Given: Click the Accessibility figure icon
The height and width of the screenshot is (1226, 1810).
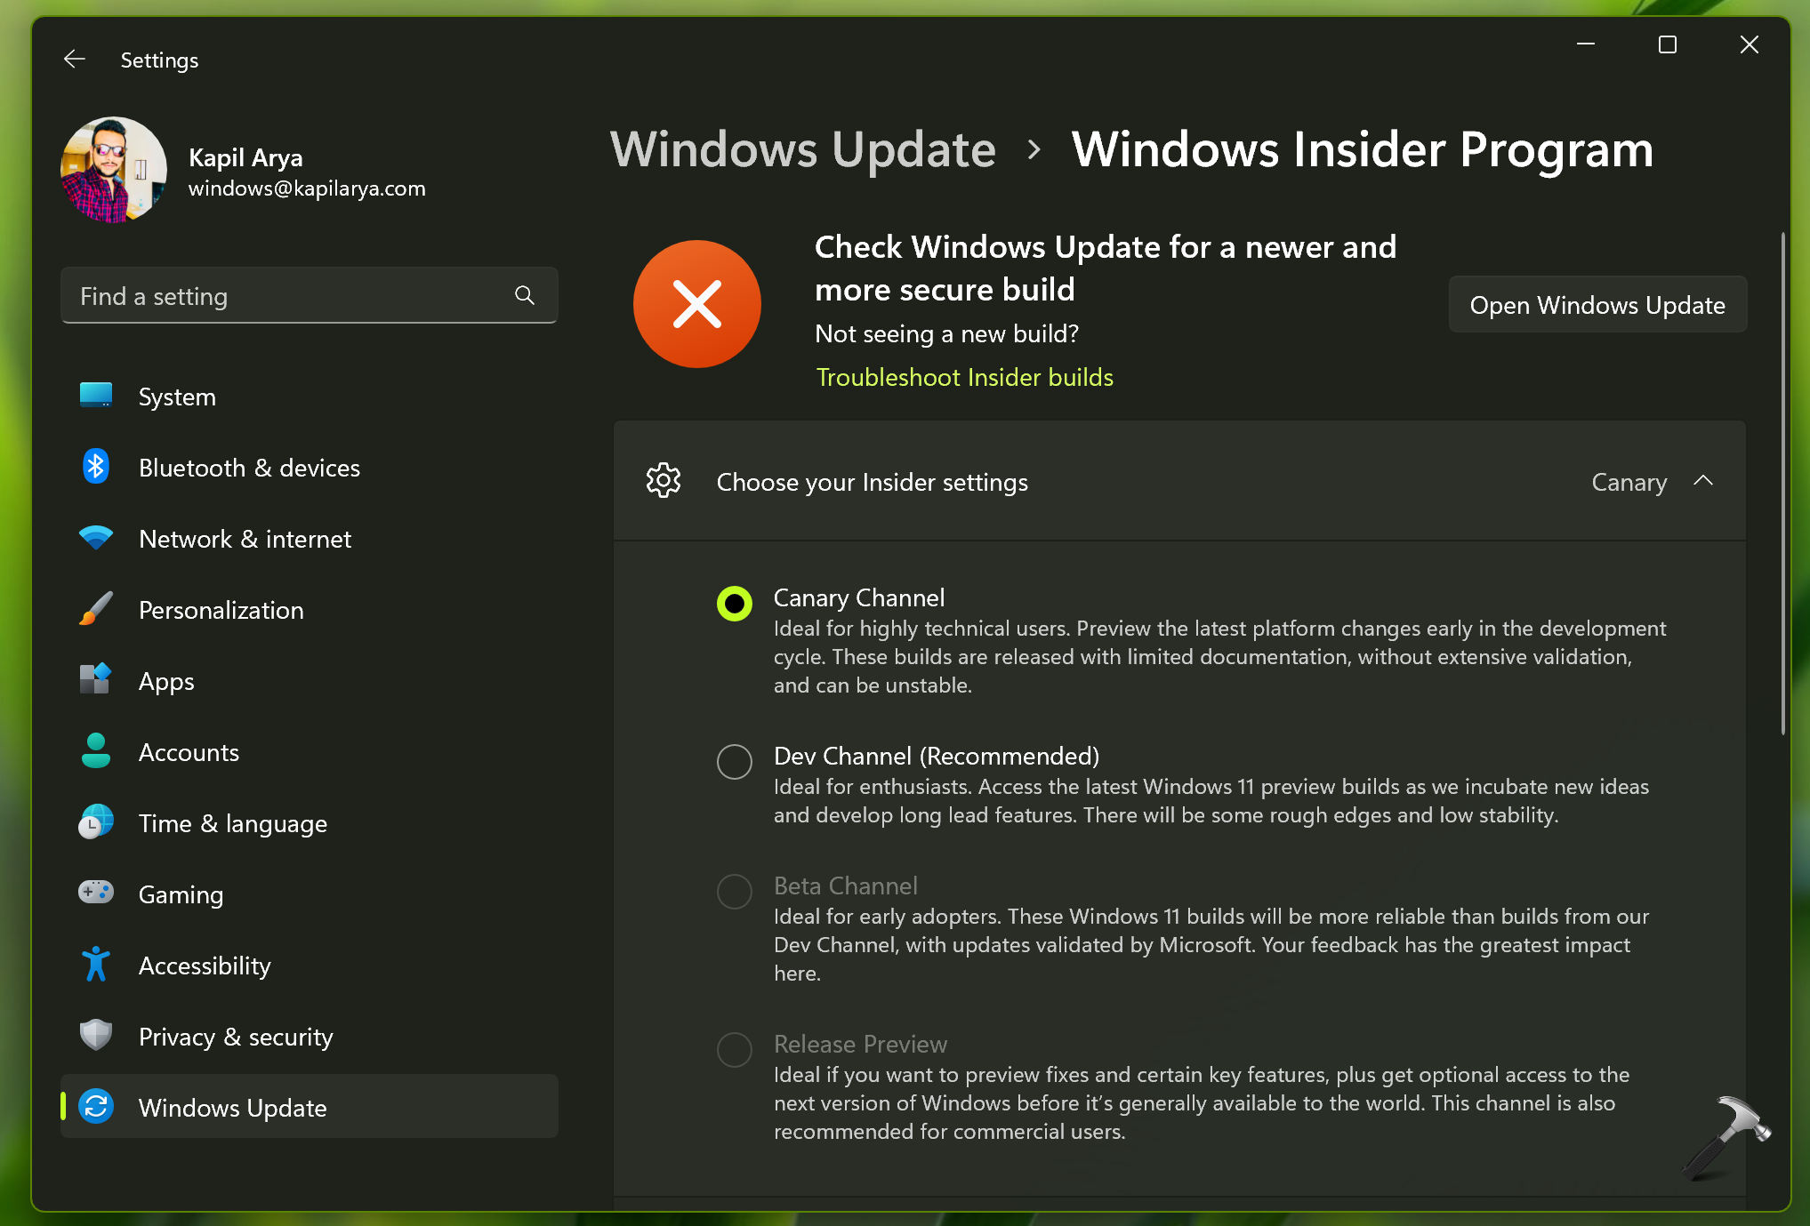Looking at the screenshot, I should tap(96, 965).
